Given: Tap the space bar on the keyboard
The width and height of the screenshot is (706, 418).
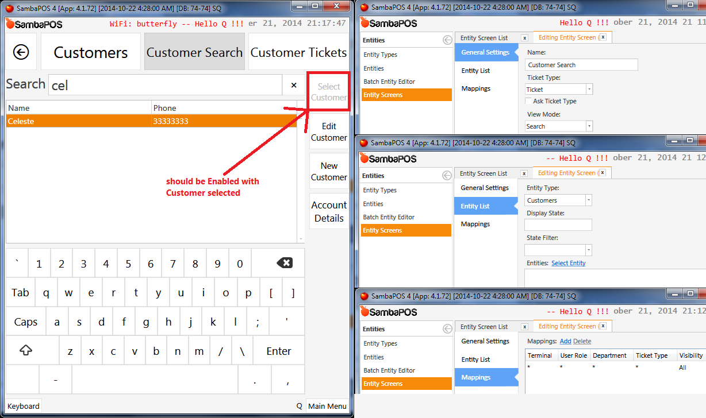Looking at the screenshot, I should (x=155, y=380).
